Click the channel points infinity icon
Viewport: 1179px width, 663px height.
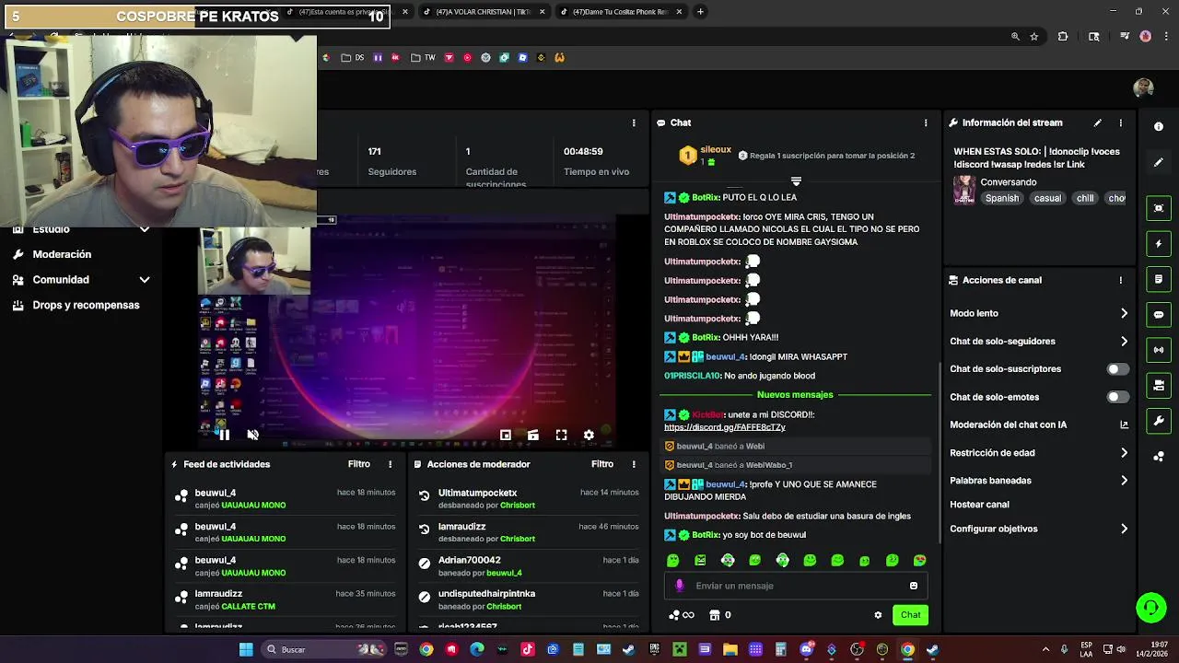[682, 615]
